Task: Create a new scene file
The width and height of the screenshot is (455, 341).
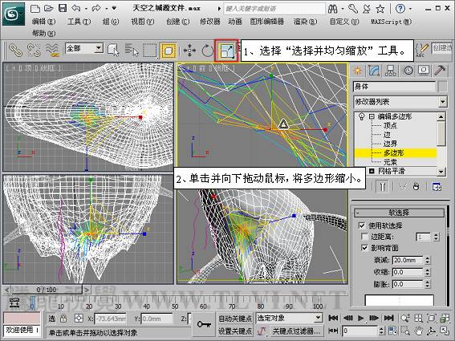Action: point(35,8)
